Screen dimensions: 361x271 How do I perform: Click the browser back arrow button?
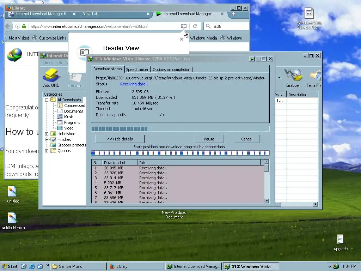[x=8, y=26]
